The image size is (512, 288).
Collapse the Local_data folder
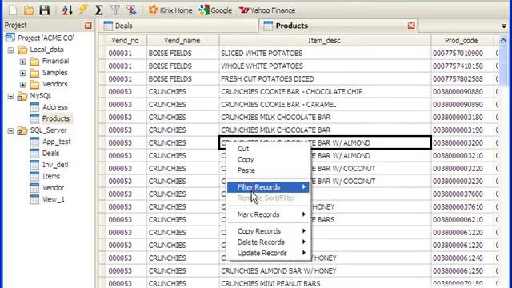point(10,50)
